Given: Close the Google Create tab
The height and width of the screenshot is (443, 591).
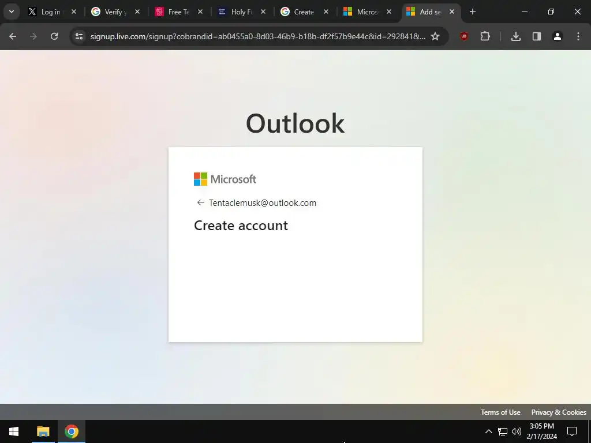Looking at the screenshot, I should (326, 12).
